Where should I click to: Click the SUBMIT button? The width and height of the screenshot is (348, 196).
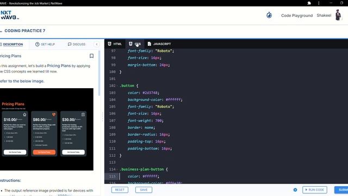(x=341, y=190)
